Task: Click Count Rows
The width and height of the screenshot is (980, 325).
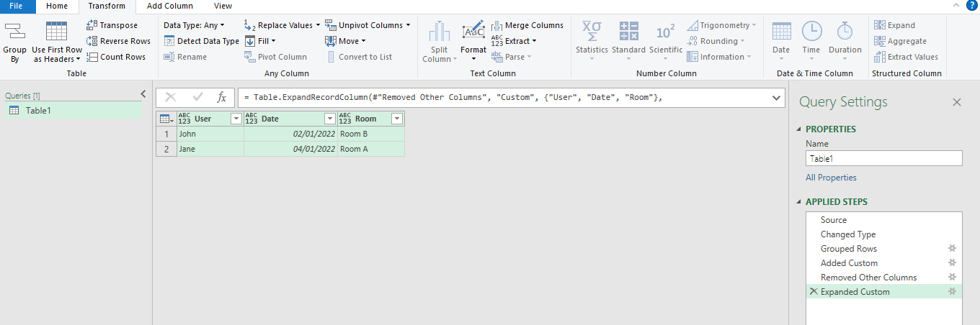Action: [x=115, y=57]
